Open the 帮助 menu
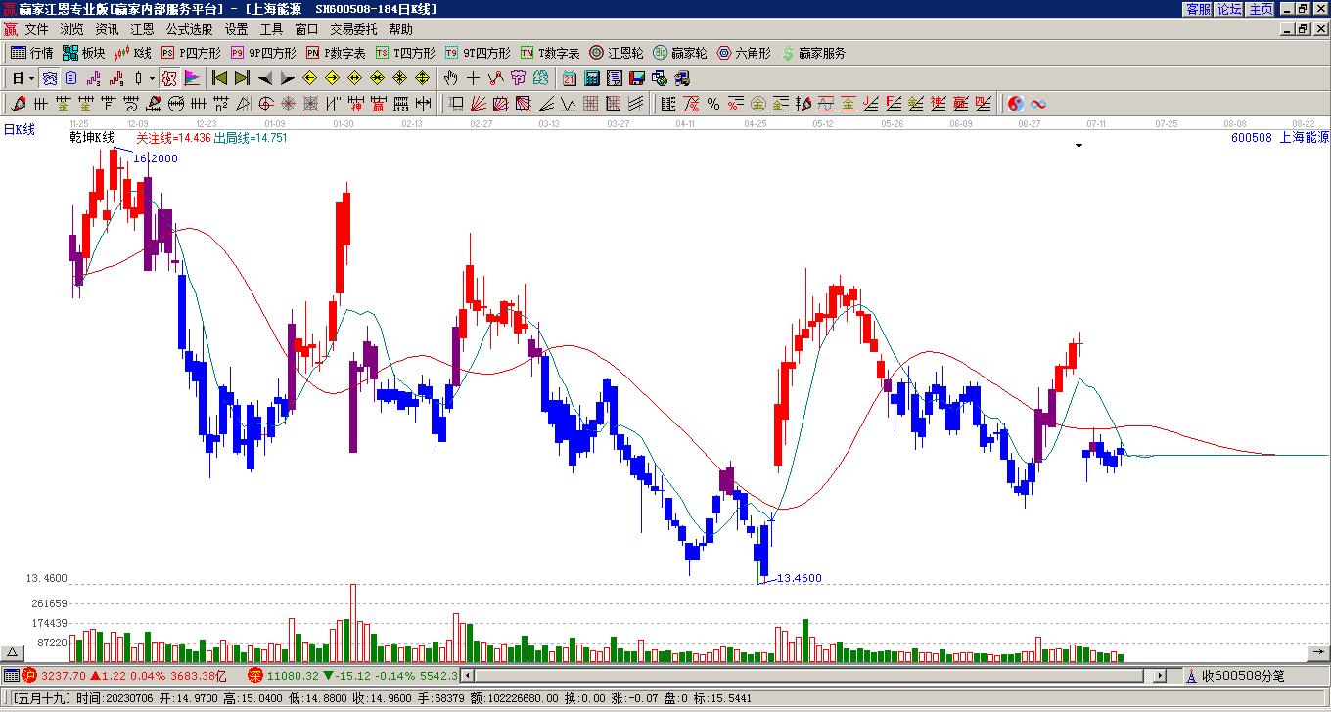This screenshot has width=1331, height=712. tap(400, 30)
